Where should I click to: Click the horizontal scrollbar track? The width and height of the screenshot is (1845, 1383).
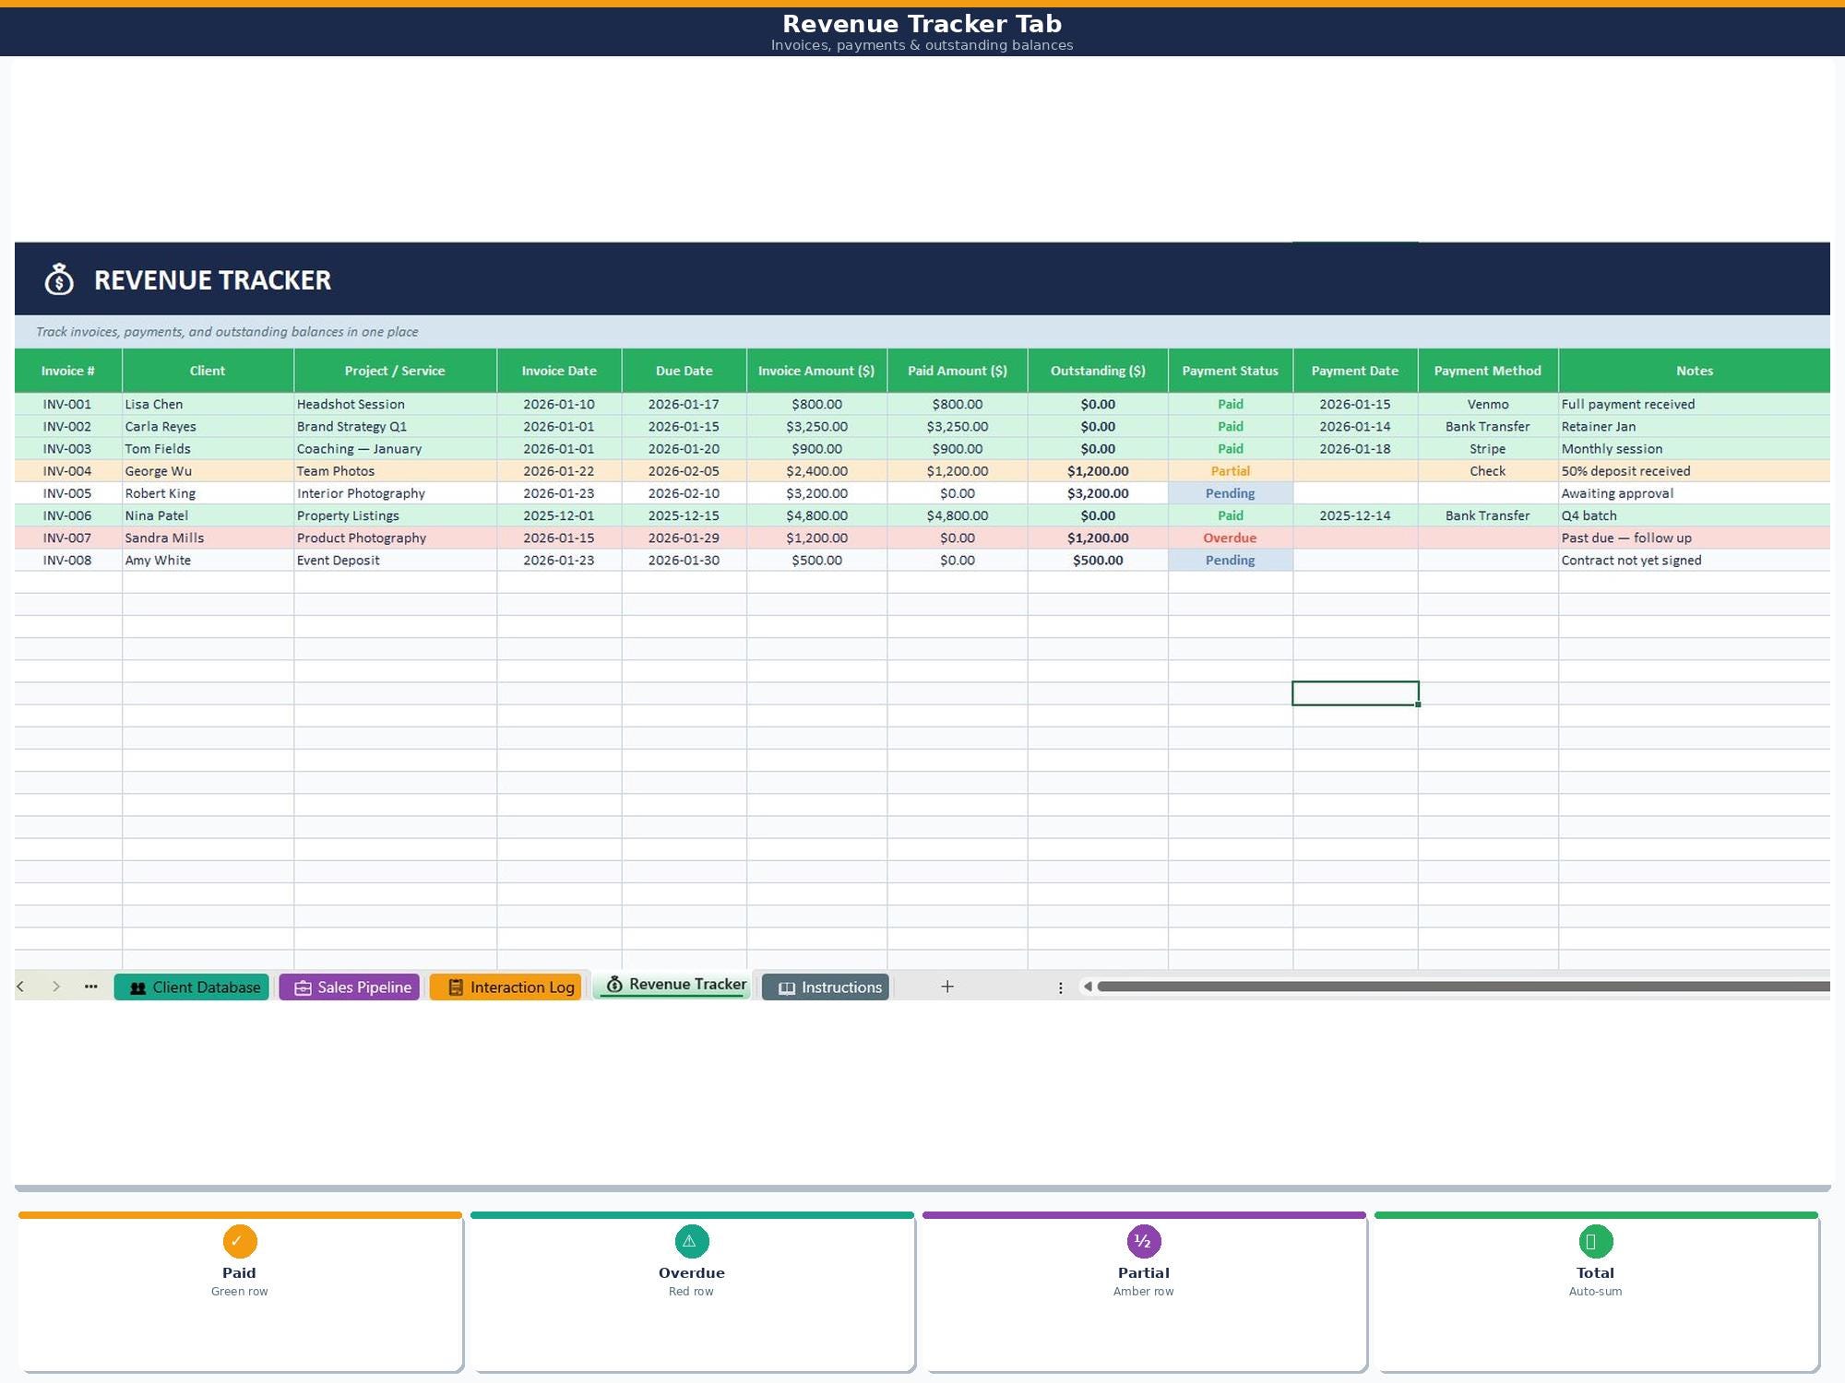pos(1463,987)
